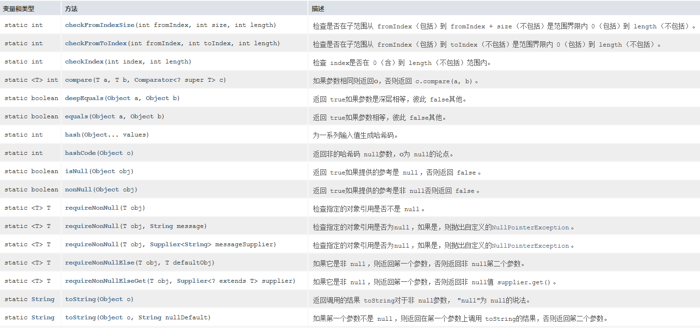Open the hashCode(Object o) method link
700x328 pixels.
coord(79,153)
